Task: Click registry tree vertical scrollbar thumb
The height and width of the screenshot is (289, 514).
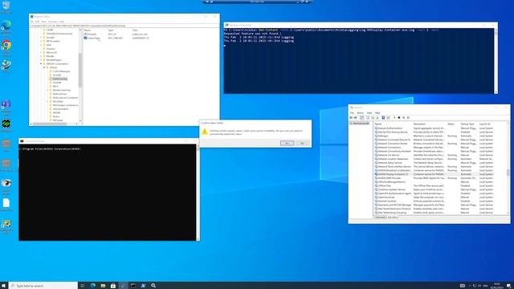Action: 80,70
